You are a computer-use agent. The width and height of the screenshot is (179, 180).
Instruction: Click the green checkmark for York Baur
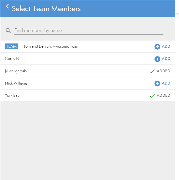152,96
